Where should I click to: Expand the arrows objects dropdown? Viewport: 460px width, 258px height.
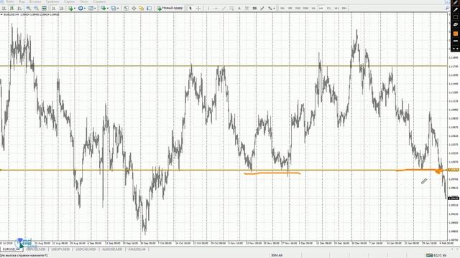[x=274, y=8]
